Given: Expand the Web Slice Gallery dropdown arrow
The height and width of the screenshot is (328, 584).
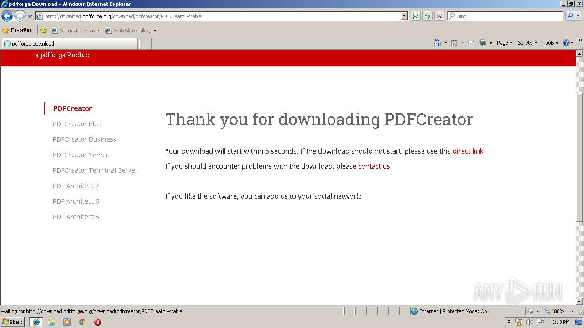Looking at the screenshot, I should (155, 31).
